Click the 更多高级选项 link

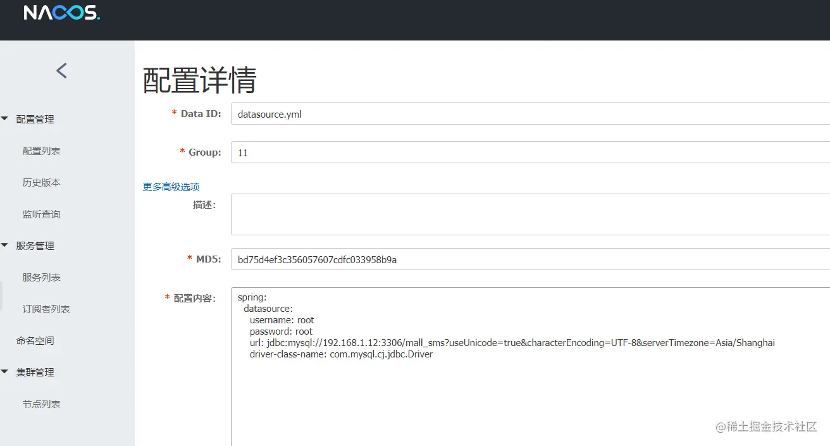click(171, 187)
